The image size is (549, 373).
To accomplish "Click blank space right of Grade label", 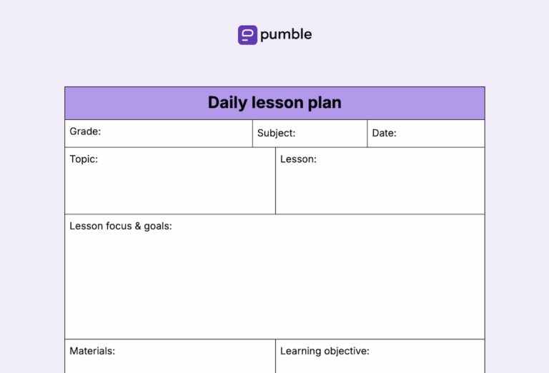I will point(179,133).
